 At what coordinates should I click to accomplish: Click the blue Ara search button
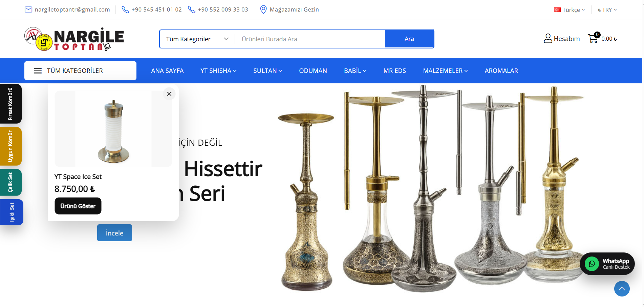click(409, 39)
